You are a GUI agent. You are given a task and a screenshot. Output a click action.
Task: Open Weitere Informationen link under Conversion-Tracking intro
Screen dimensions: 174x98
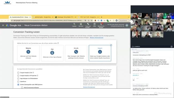coord(96,38)
